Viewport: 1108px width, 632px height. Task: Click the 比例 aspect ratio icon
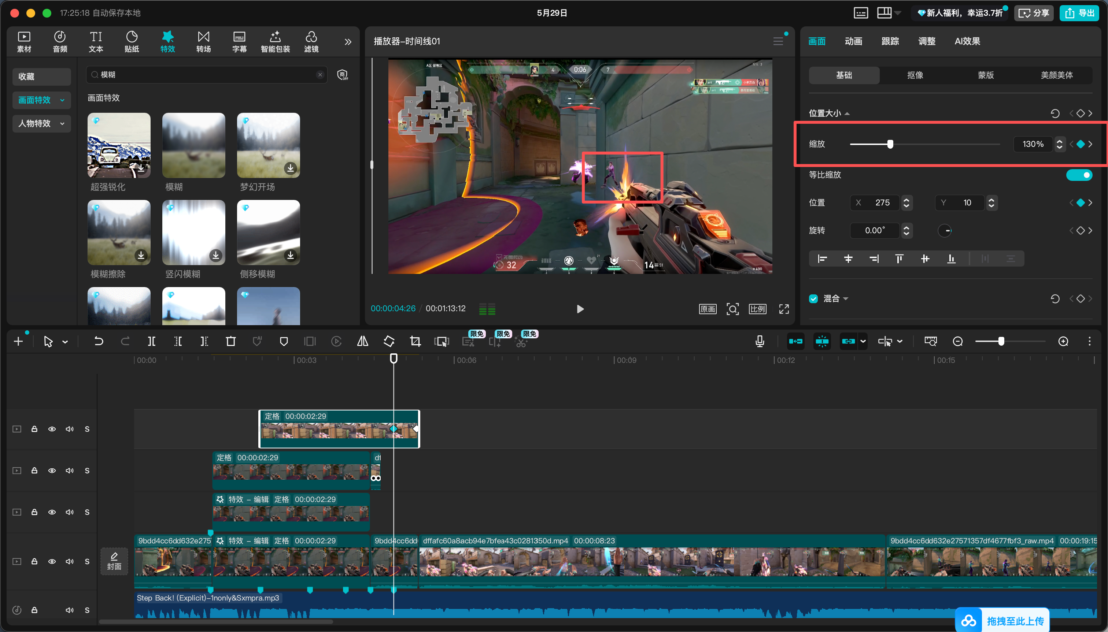click(757, 309)
